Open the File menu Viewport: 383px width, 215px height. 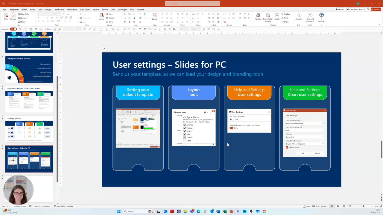point(4,10)
